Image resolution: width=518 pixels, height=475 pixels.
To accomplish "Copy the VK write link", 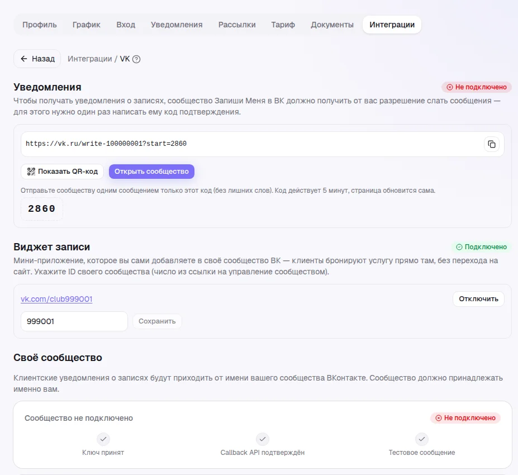I will click(x=492, y=144).
